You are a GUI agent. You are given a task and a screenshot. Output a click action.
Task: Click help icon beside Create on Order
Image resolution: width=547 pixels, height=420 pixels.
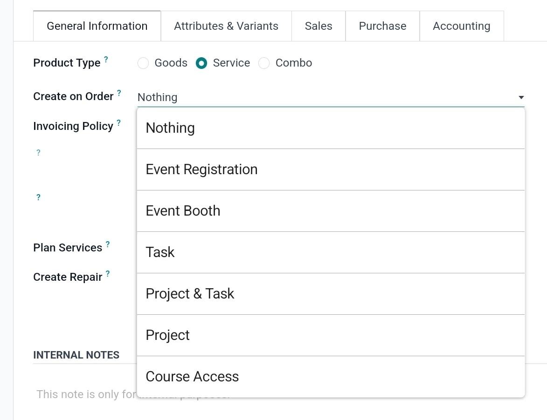[119, 93]
